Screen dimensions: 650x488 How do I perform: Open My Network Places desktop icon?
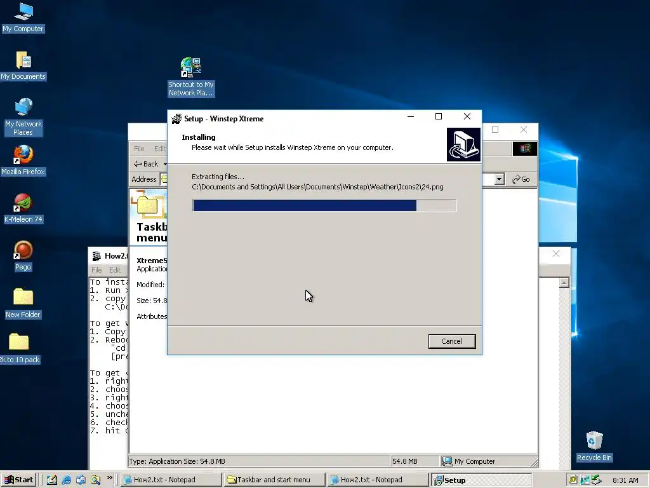click(23, 117)
